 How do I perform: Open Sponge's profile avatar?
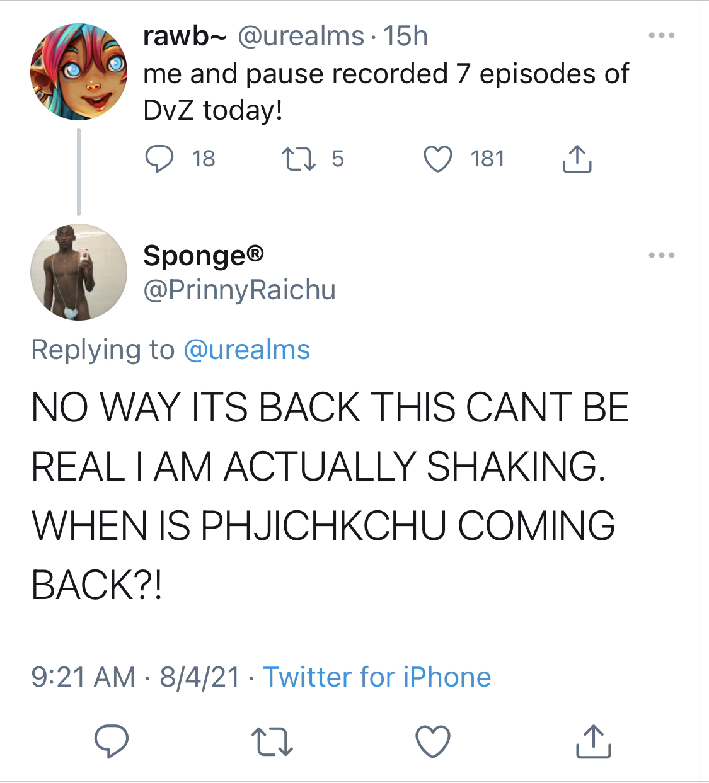pos(79,272)
